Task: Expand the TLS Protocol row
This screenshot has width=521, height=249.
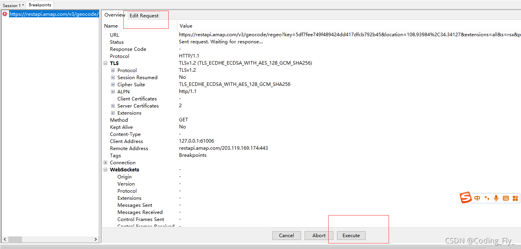Action: pyautogui.click(x=113, y=71)
